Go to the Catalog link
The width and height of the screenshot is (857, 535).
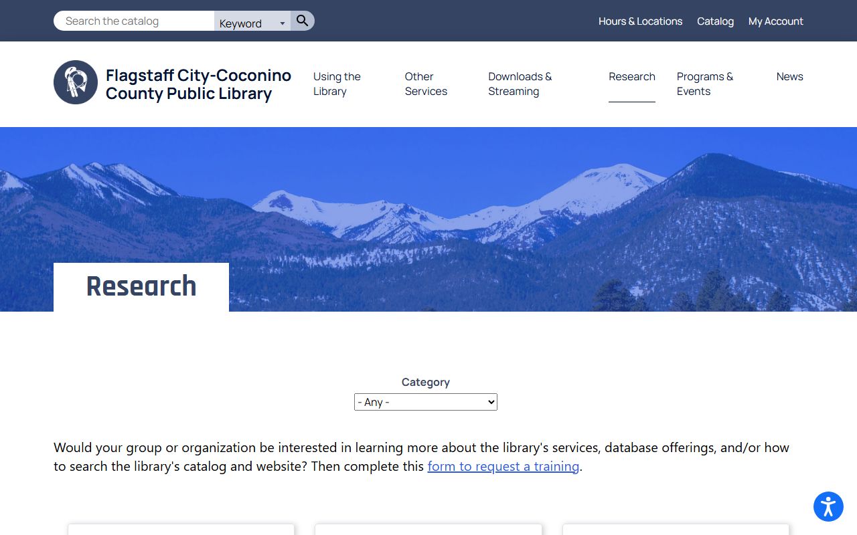point(715,21)
